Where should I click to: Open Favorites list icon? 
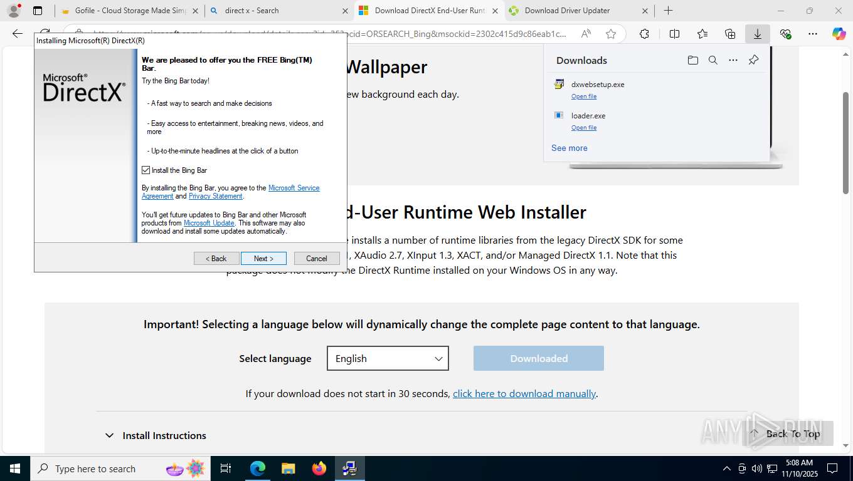702,34
